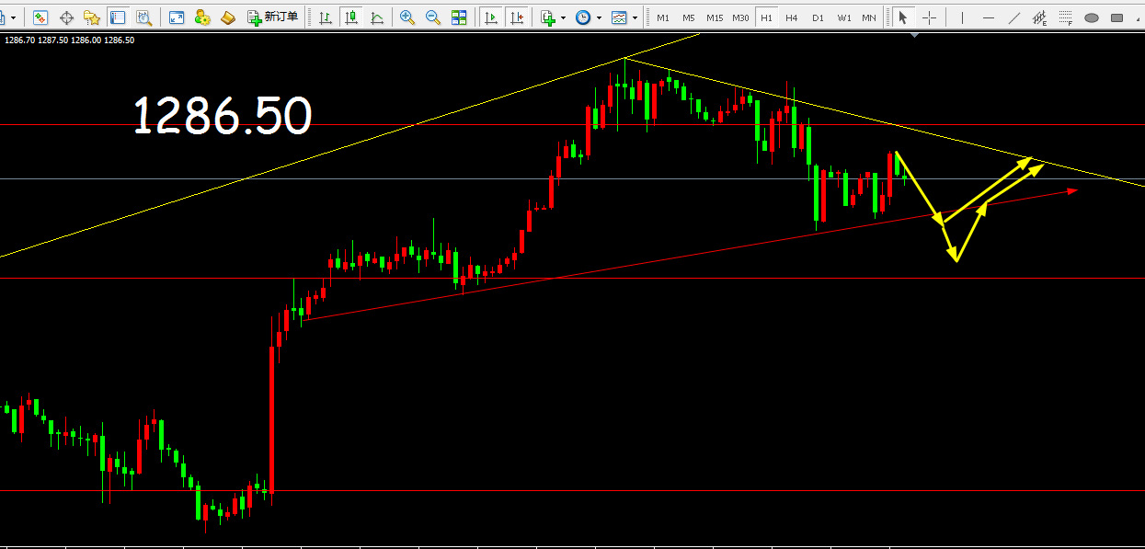Click the person-with-gear options icon

(x=202, y=17)
